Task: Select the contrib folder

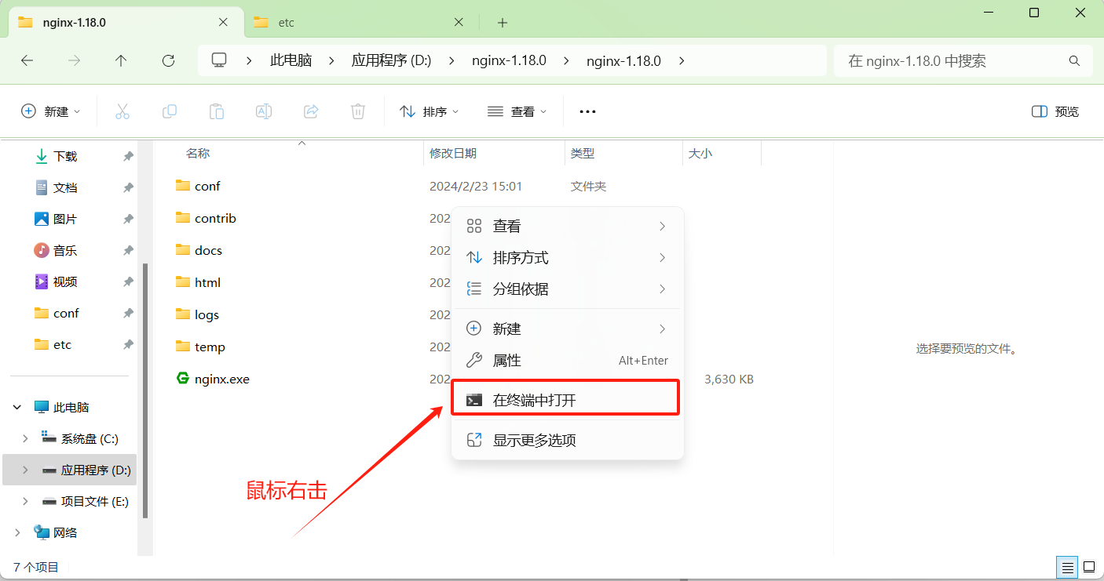Action: (x=215, y=218)
